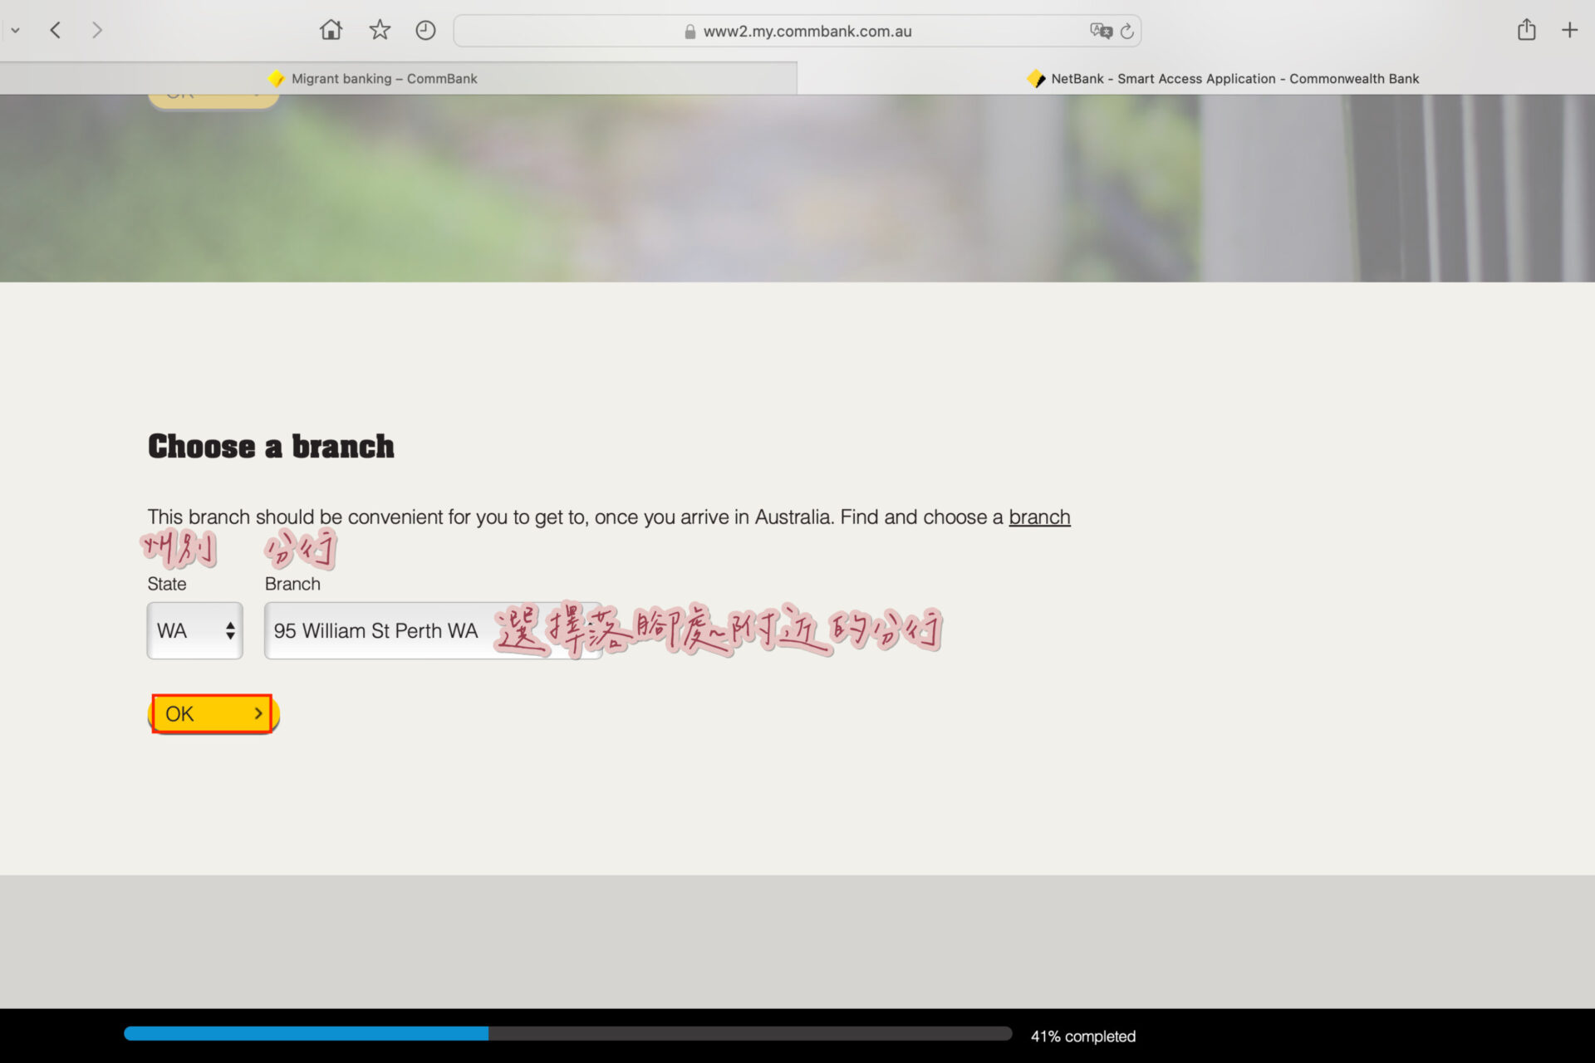Click the partially hidden yellow button at top
The height and width of the screenshot is (1063, 1595).
(x=213, y=100)
